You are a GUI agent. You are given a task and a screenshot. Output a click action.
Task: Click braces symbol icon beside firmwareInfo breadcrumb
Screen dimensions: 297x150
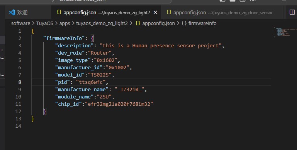184,23
